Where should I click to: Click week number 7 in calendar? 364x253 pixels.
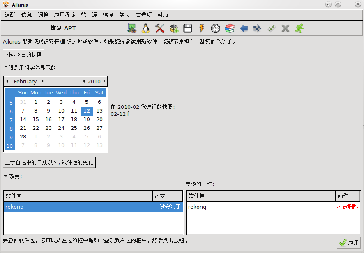(11, 120)
